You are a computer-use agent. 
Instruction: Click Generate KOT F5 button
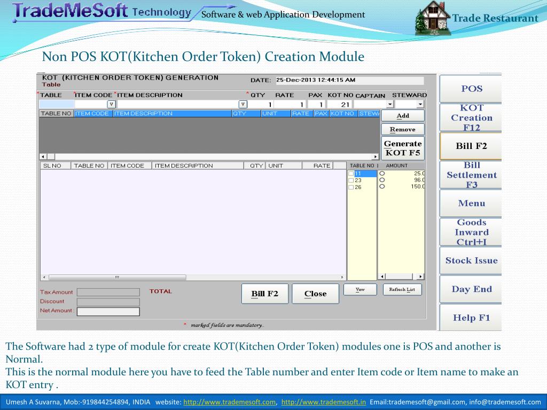(403, 148)
